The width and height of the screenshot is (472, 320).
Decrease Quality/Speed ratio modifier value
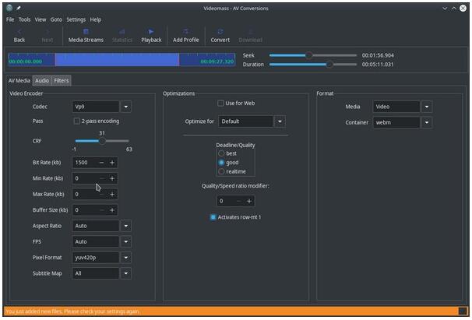(238, 201)
